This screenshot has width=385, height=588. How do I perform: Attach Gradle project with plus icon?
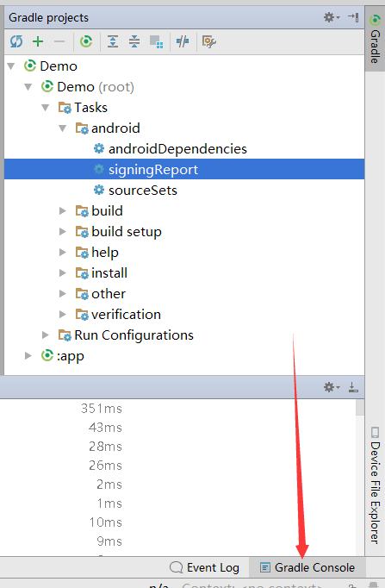38,41
